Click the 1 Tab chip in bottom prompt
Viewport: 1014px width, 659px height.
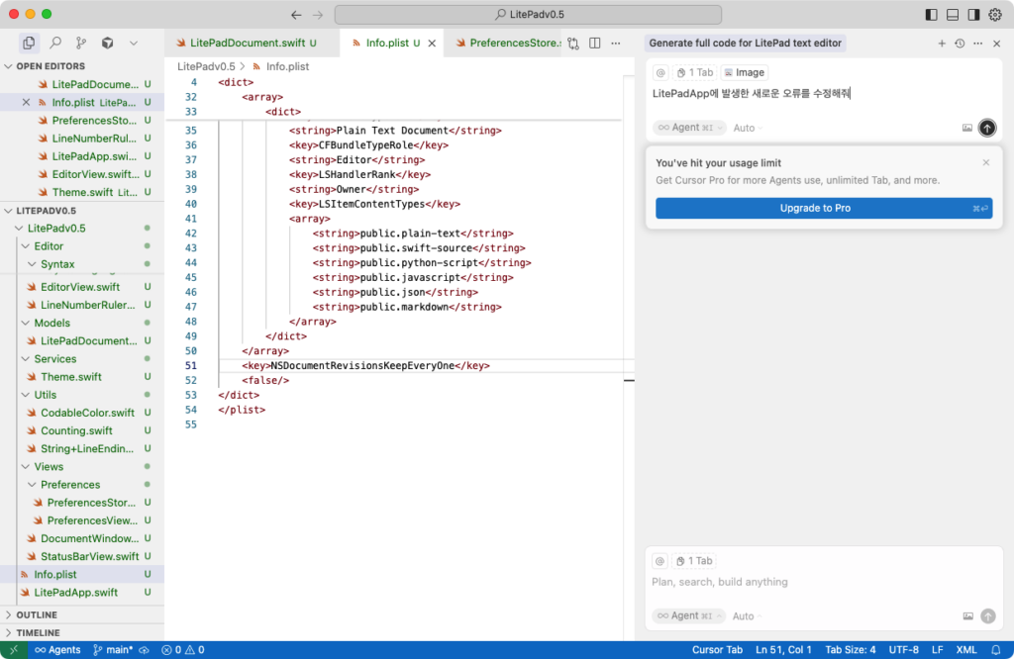click(x=694, y=561)
